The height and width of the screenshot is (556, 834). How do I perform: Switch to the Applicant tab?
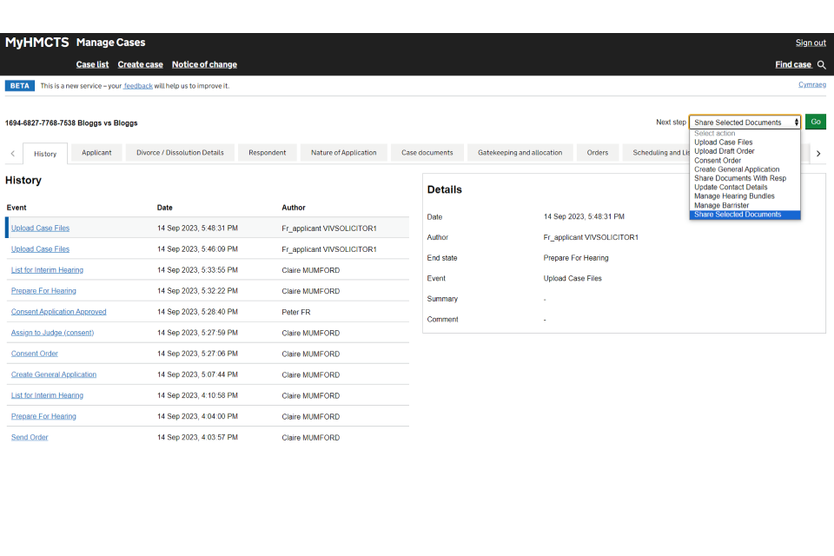click(x=96, y=153)
